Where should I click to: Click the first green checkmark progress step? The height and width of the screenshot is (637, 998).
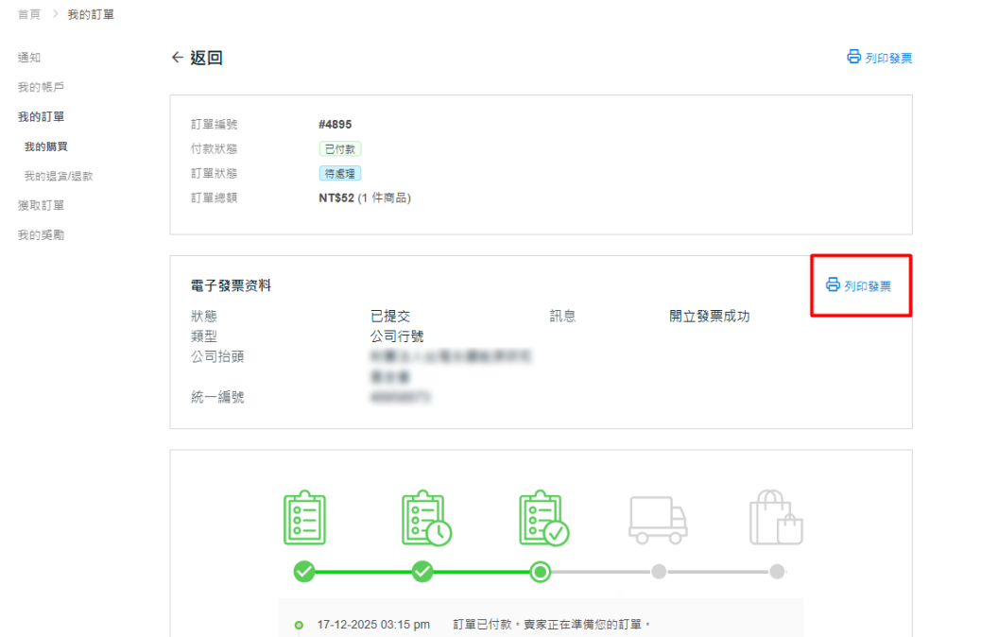pos(303,571)
